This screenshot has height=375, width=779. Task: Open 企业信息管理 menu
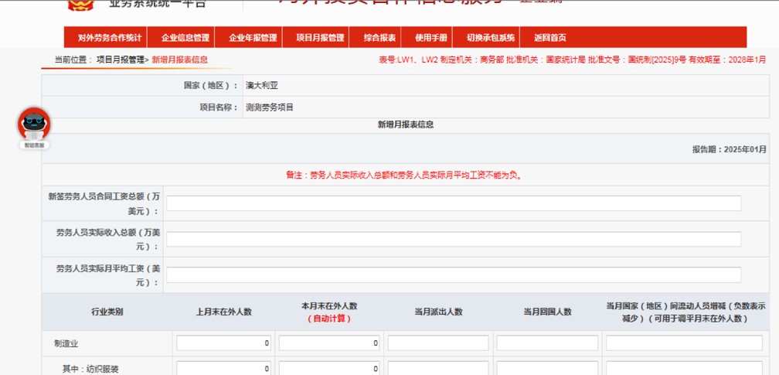tap(185, 38)
